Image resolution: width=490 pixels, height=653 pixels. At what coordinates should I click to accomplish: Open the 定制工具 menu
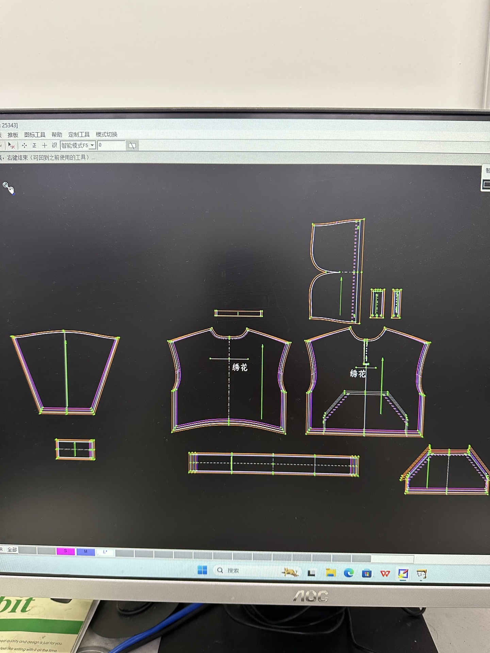[79, 135]
